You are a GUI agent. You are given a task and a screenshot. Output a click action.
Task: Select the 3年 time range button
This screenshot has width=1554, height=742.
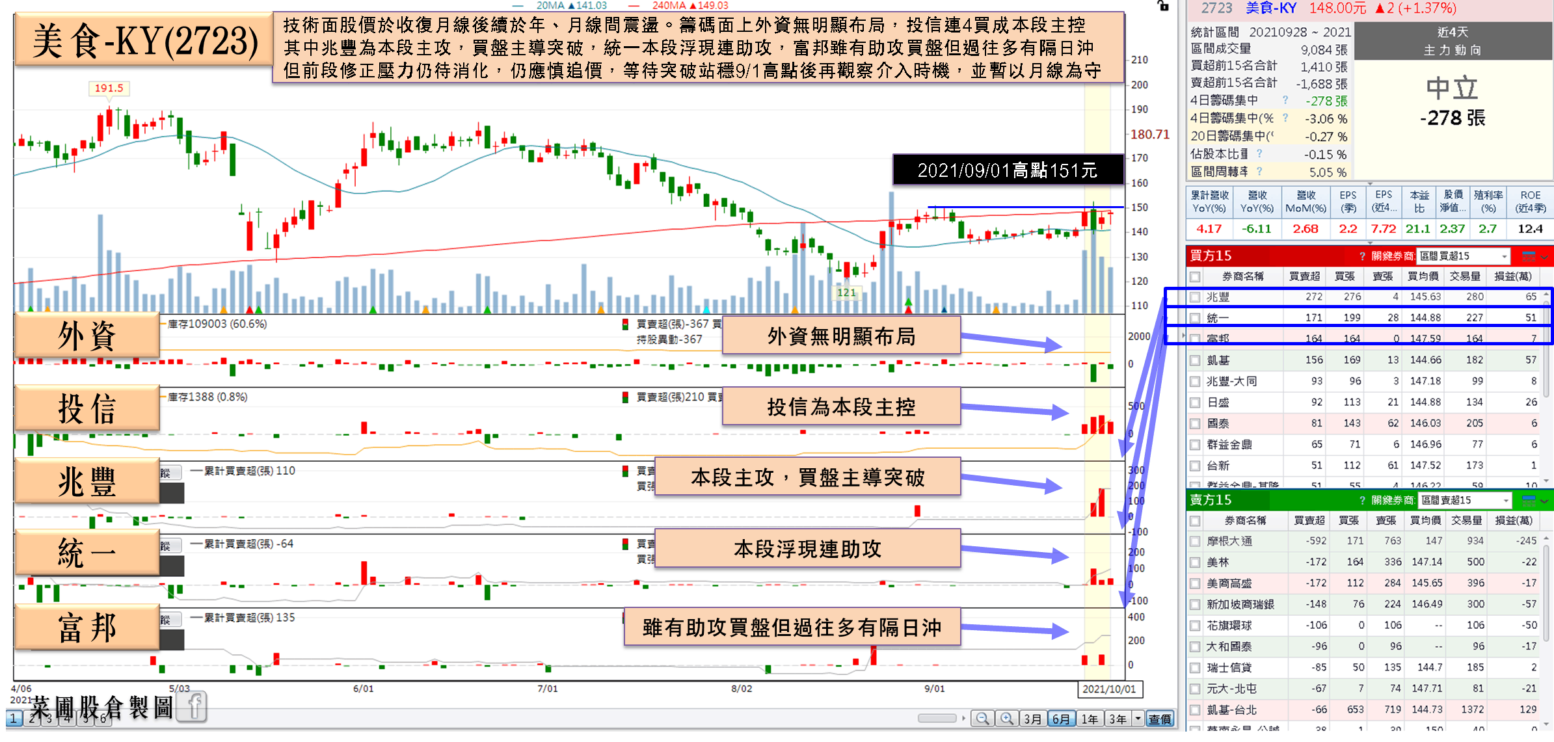pyautogui.click(x=1118, y=719)
